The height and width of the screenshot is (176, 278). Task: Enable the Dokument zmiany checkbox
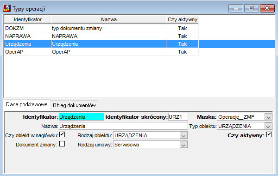click(62, 144)
